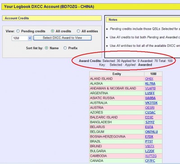Viewport: 180px width, 164px height.
Task: Click the BELARUS entity cell
Action: pyautogui.click(x=117, y=127)
